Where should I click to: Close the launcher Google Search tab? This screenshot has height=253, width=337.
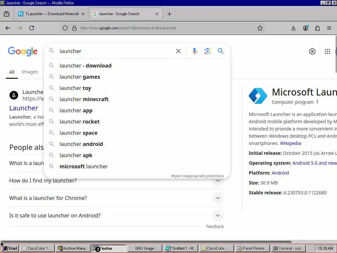(x=157, y=14)
